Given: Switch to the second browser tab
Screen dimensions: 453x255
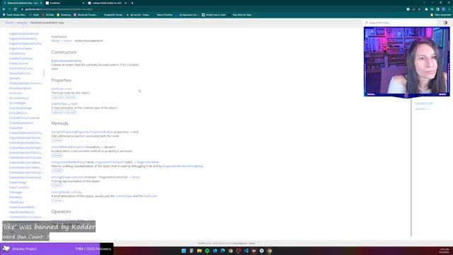Looking at the screenshot, I should (x=64, y=3).
